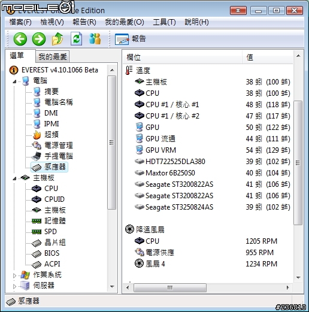The image size is (309, 312).
Task: Expand the 伺服器 tree node
Action: point(14,286)
